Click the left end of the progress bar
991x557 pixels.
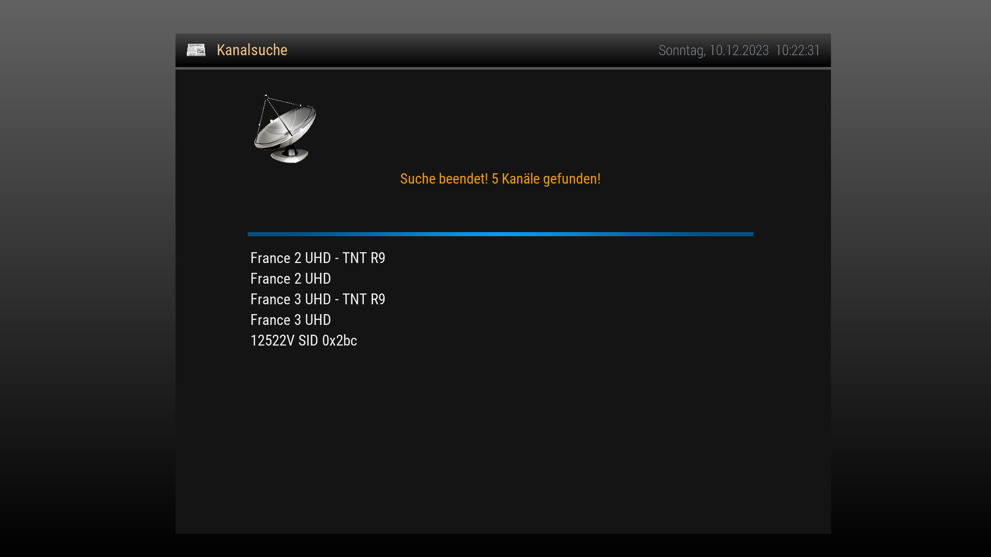point(251,234)
